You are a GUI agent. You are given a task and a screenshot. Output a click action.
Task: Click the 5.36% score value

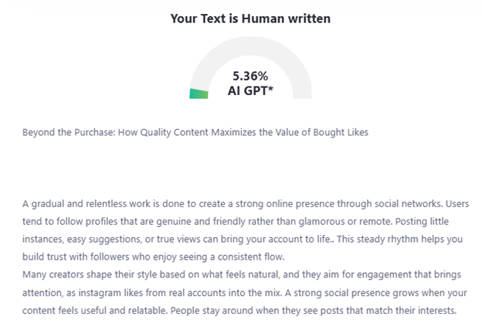[250, 76]
